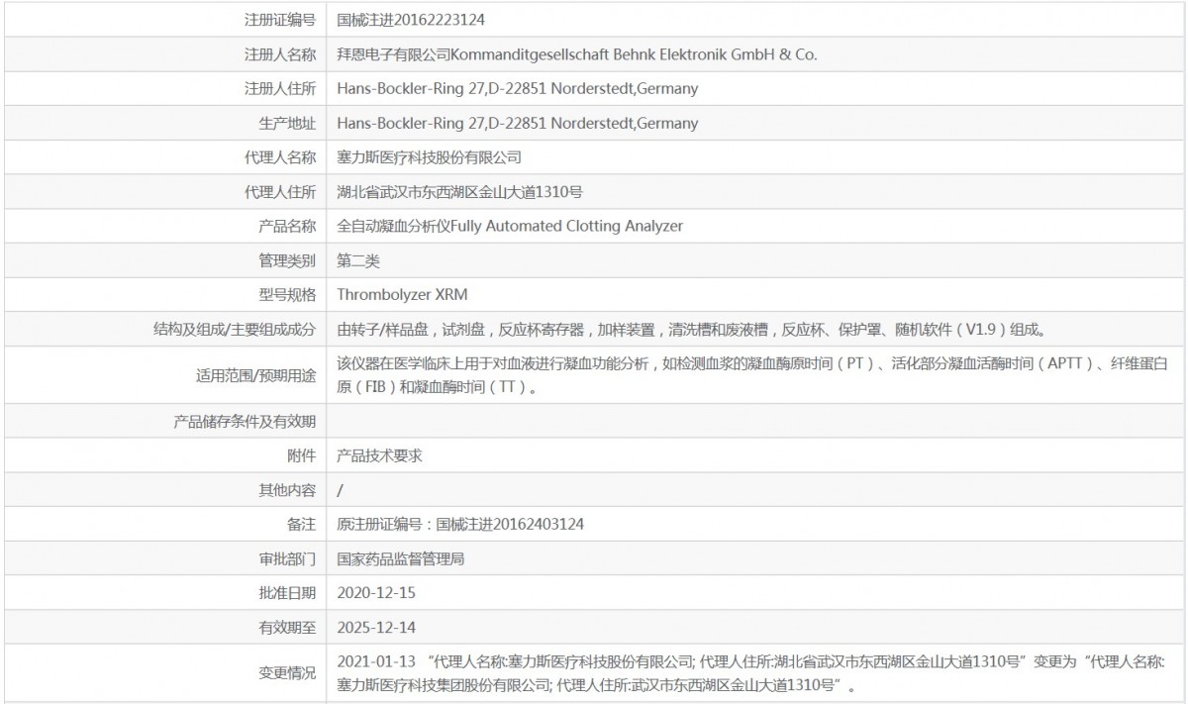Select the 第二类 category value

tap(358, 261)
